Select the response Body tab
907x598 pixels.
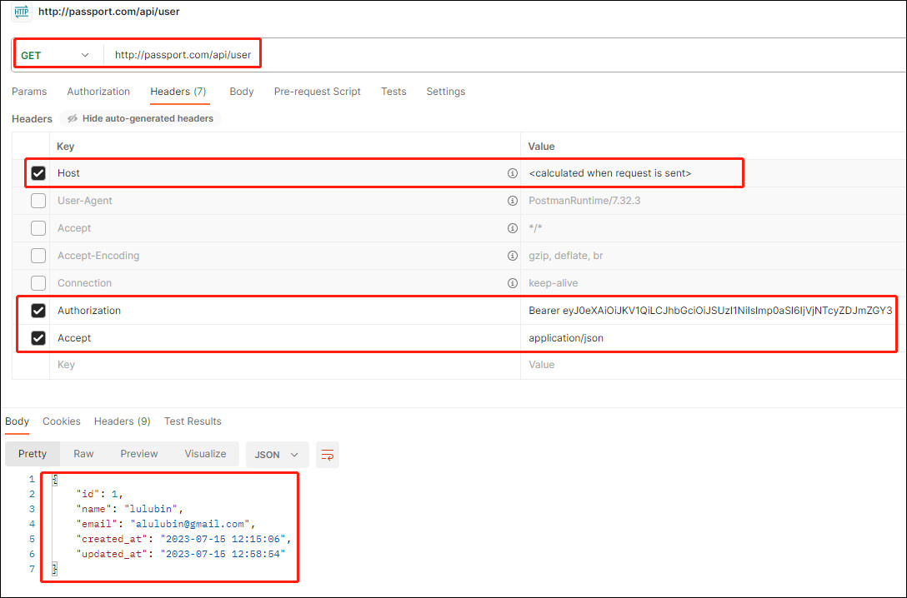(x=17, y=421)
